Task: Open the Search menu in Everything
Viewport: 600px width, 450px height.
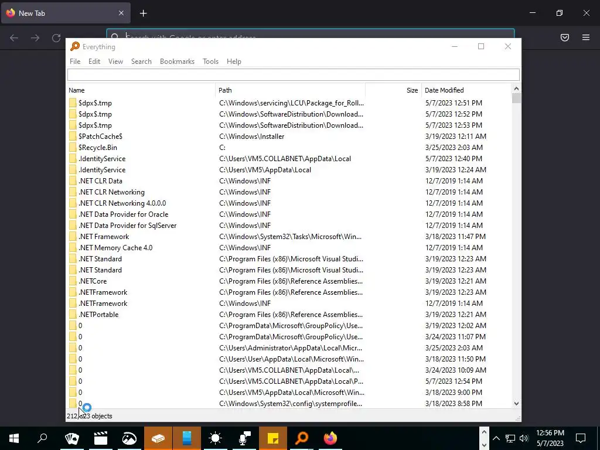Action: [x=141, y=61]
